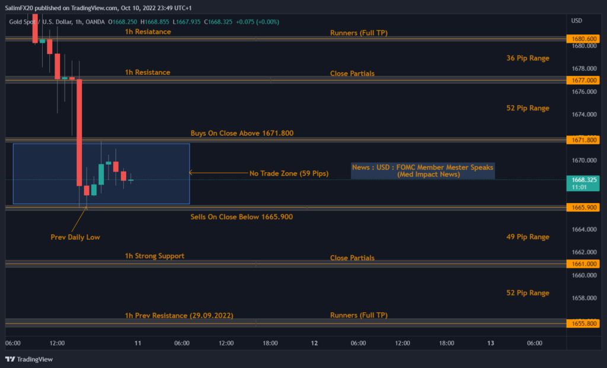This screenshot has height=368, width=607.
Task: Click 'Runners (Full TP)' label near 1680.600
Action: tap(359, 33)
